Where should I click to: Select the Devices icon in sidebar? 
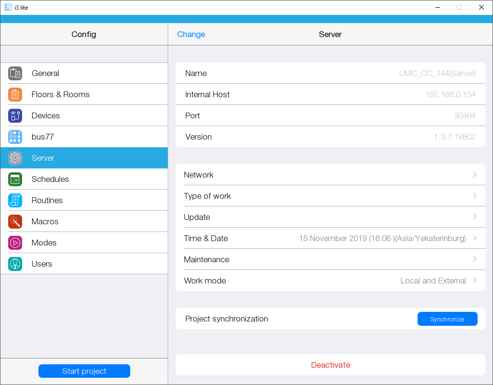(15, 116)
